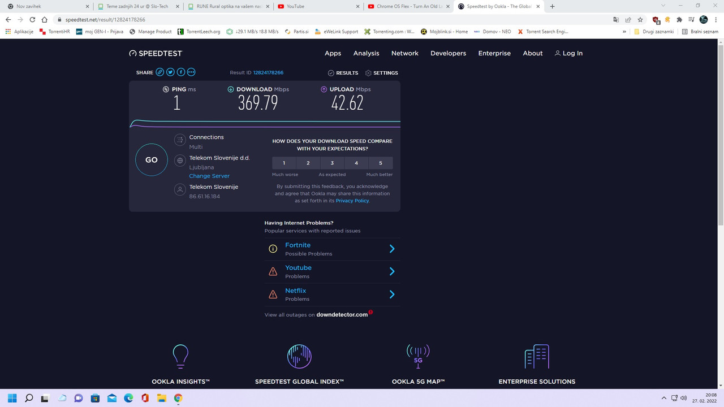Open About menu item
This screenshot has width=724, height=407.
[x=533, y=53]
